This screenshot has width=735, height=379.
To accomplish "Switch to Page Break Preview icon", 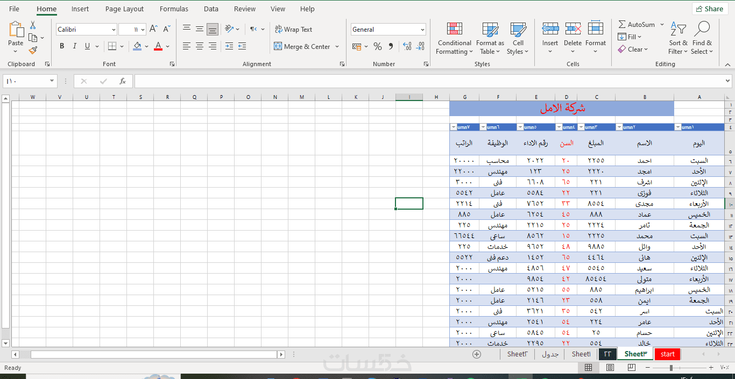I will coord(632,368).
